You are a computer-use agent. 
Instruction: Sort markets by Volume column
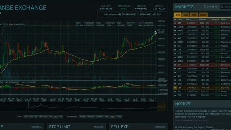(202, 19)
